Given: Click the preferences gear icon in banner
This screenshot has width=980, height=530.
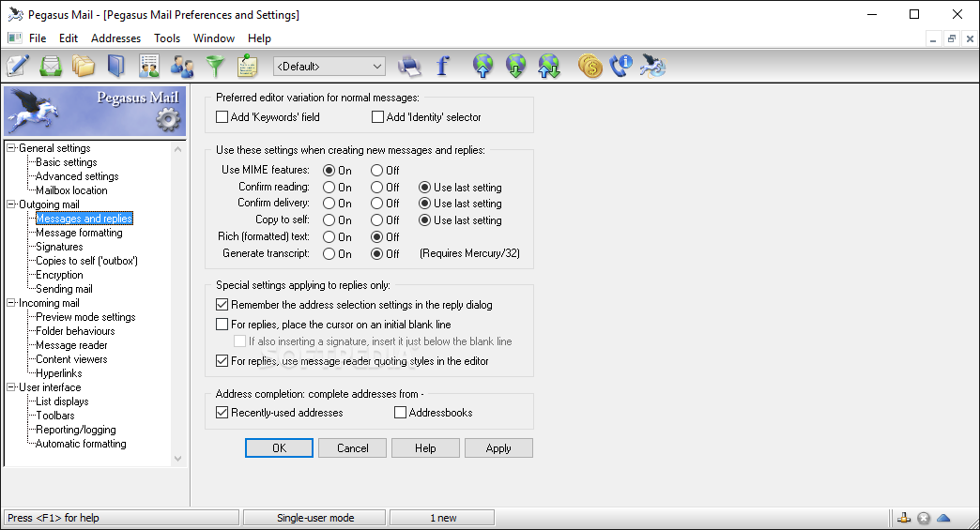Looking at the screenshot, I should (x=167, y=119).
